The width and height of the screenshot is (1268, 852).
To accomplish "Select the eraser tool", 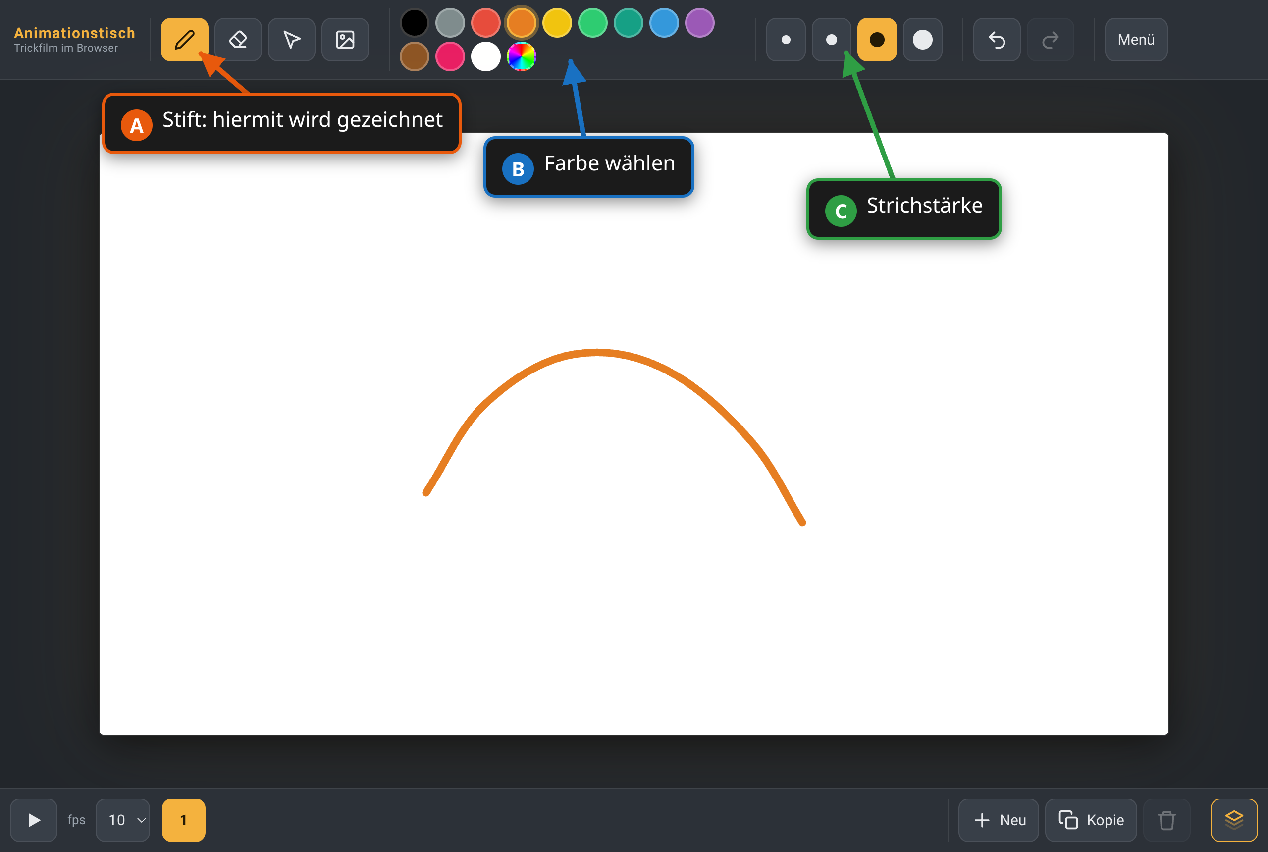I will [238, 40].
